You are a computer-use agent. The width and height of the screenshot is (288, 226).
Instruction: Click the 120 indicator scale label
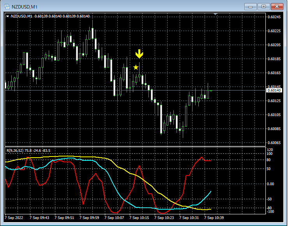(270, 150)
